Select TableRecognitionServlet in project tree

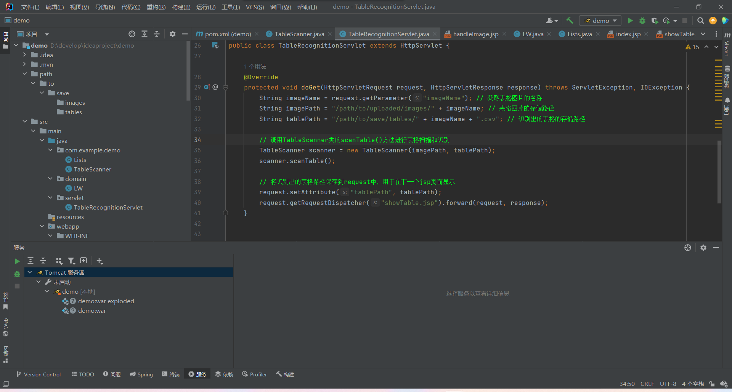click(x=108, y=207)
